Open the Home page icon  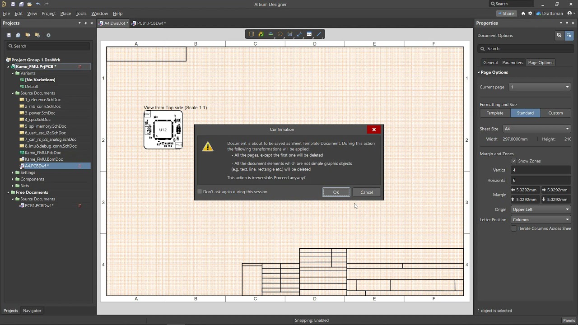tap(523, 14)
